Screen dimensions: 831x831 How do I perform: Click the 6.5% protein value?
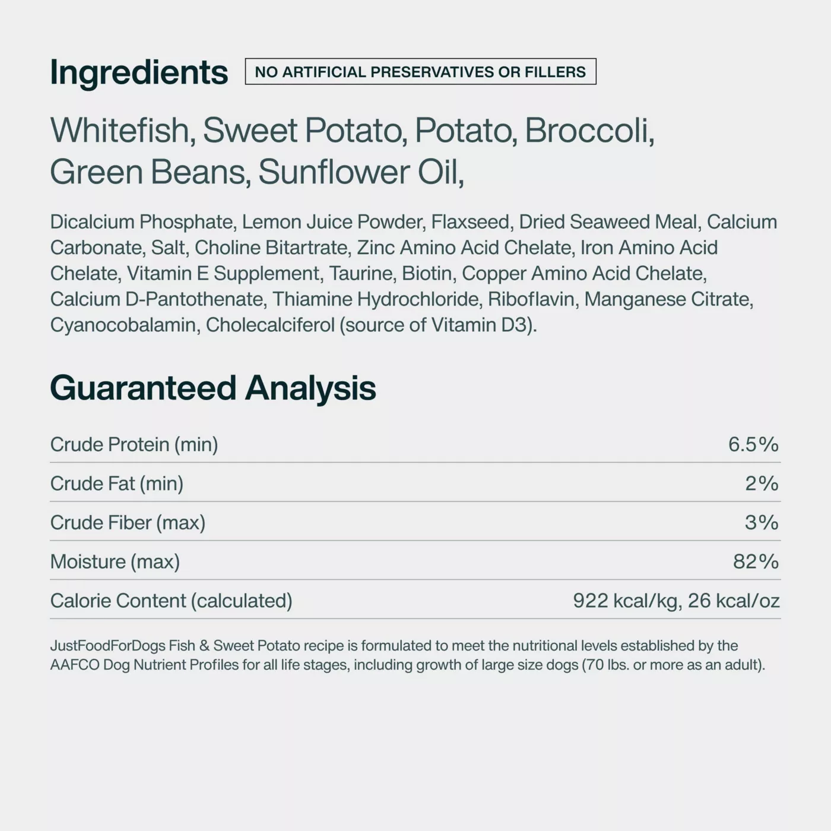pyautogui.click(x=753, y=444)
